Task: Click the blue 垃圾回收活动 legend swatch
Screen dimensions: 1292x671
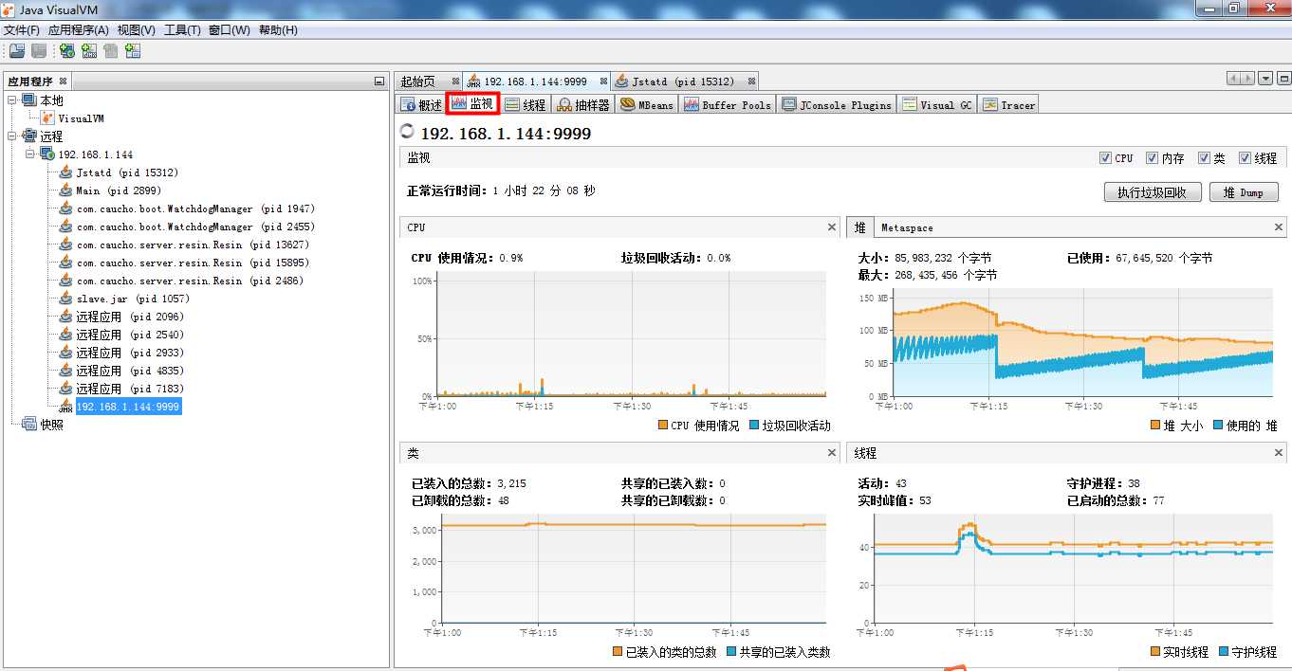Action: [x=754, y=426]
